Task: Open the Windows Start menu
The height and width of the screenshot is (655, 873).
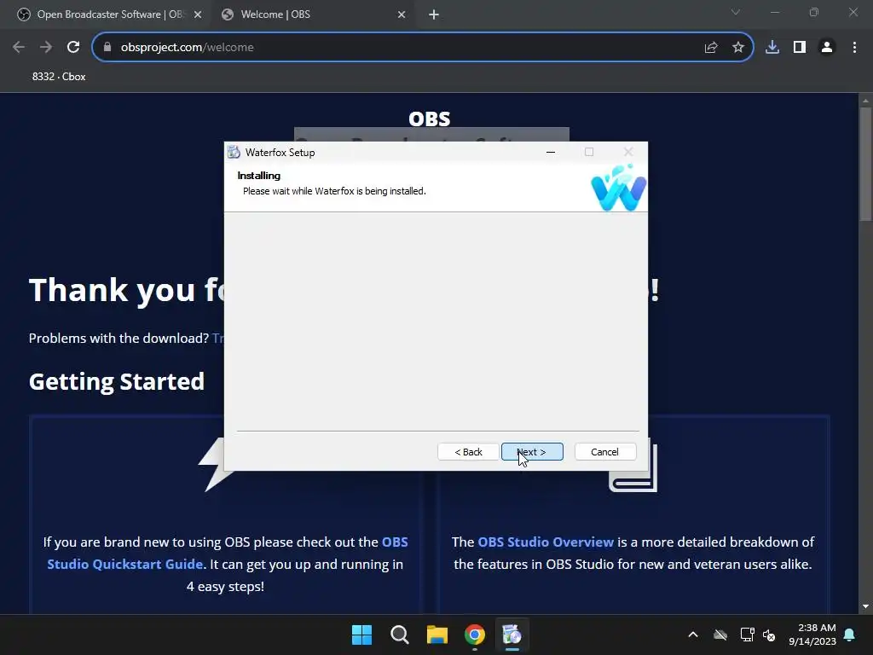Action: (361, 635)
